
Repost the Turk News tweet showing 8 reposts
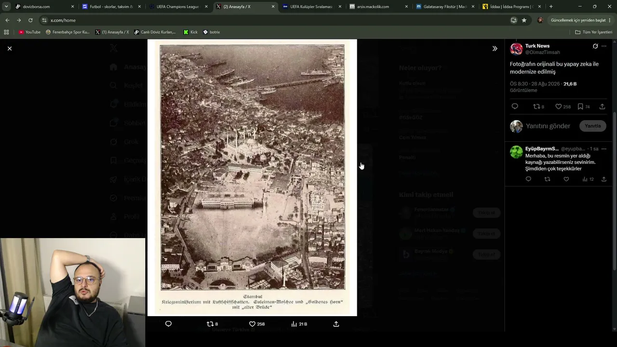pyautogui.click(x=538, y=107)
